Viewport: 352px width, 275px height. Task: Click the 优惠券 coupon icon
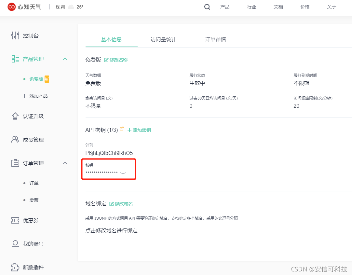pyautogui.click(x=15, y=220)
